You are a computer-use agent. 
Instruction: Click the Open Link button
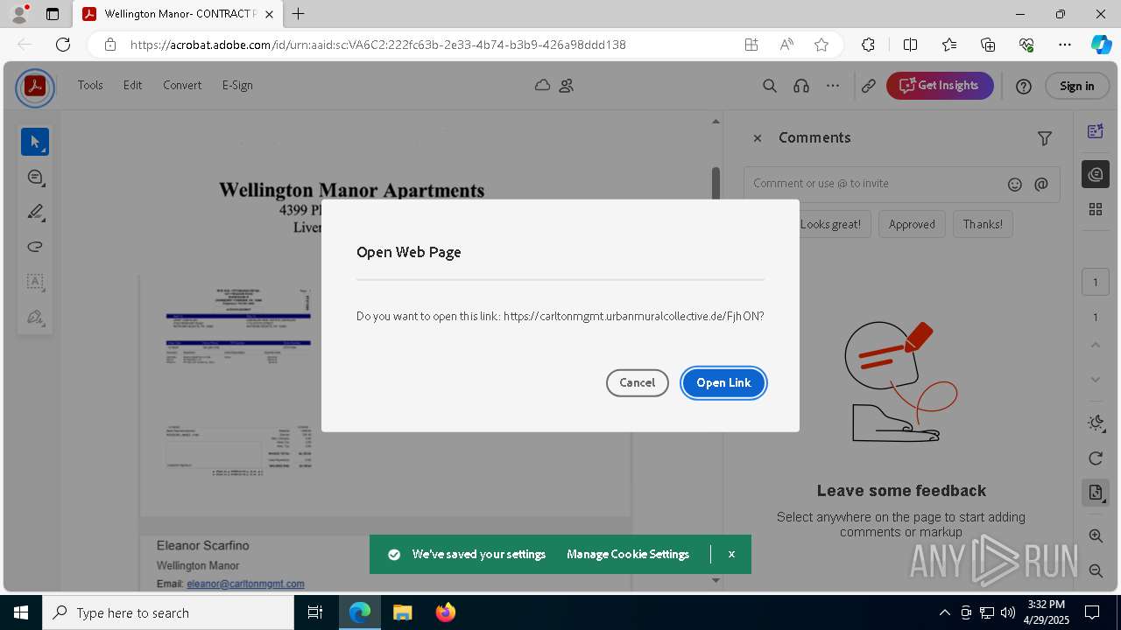click(x=723, y=382)
